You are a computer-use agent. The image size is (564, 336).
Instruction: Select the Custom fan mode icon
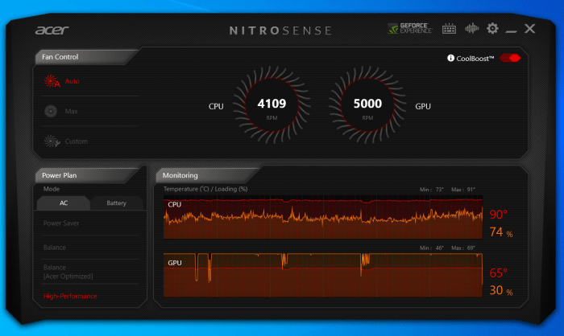coord(52,141)
